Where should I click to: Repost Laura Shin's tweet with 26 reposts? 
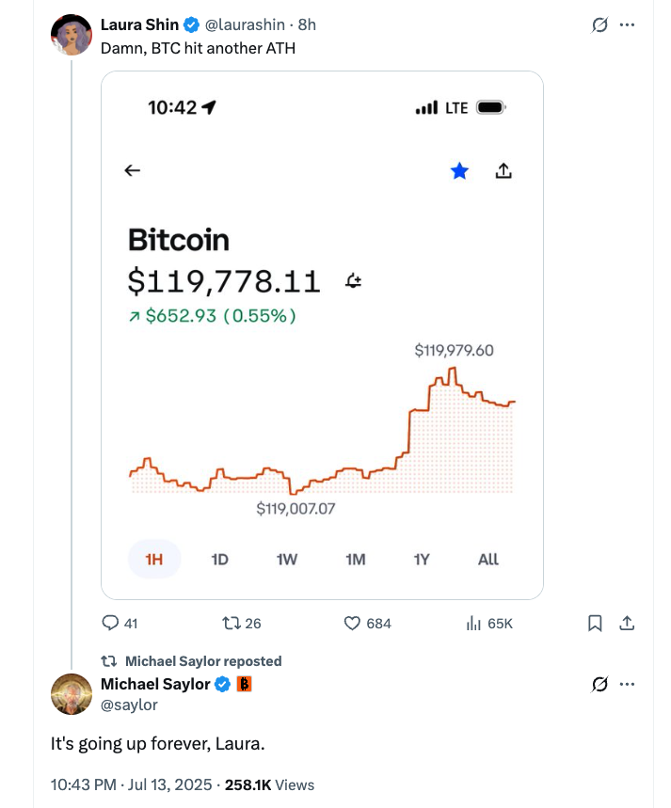(x=230, y=623)
